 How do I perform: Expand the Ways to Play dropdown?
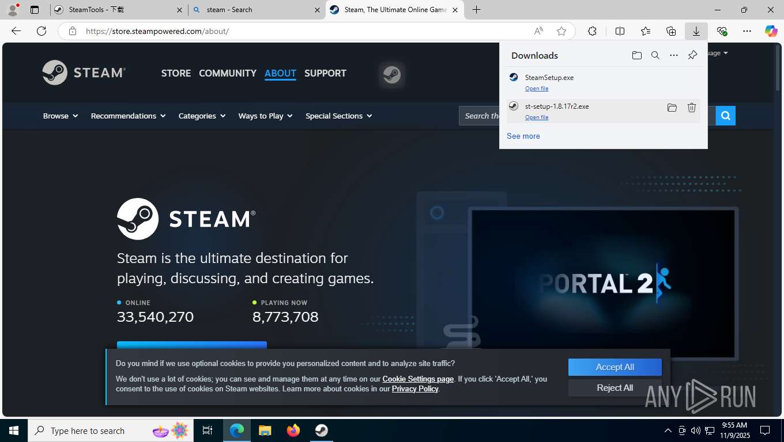point(265,116)
